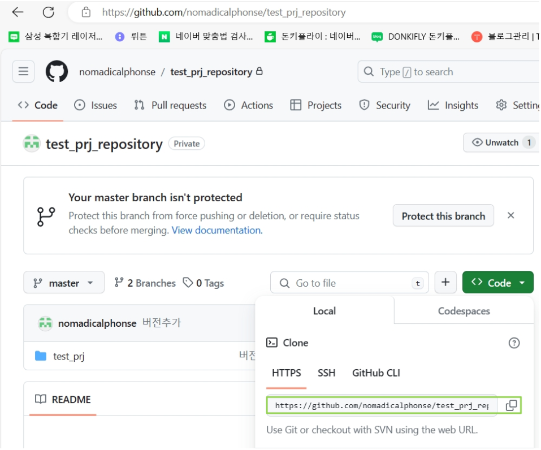View site info via the lock icon
This screenshot has width=541, height=450.
point(86,12)
